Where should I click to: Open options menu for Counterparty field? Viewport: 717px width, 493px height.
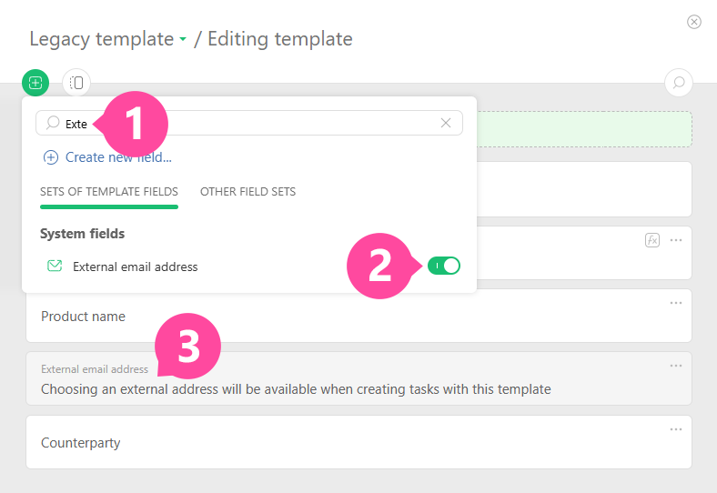click(x=676, y=429)
